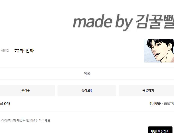Select the 댓글 0개 comment count heading

coord(5,104)
